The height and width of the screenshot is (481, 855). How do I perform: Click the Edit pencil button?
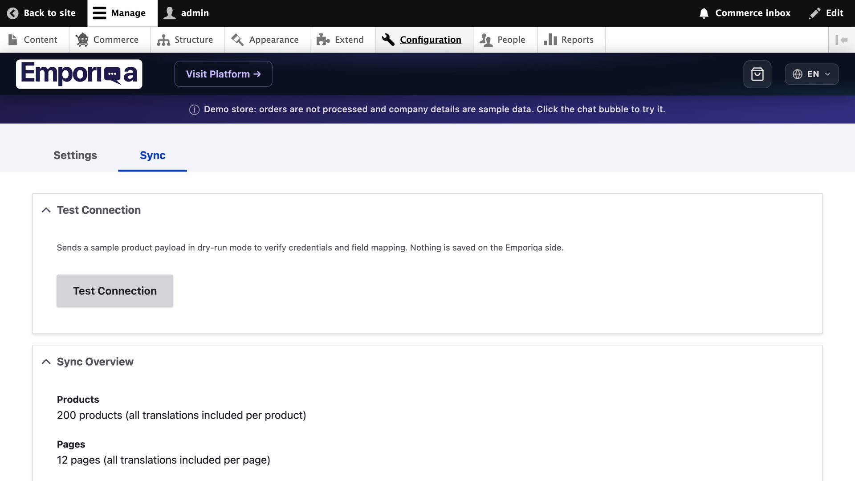[826, 13]
